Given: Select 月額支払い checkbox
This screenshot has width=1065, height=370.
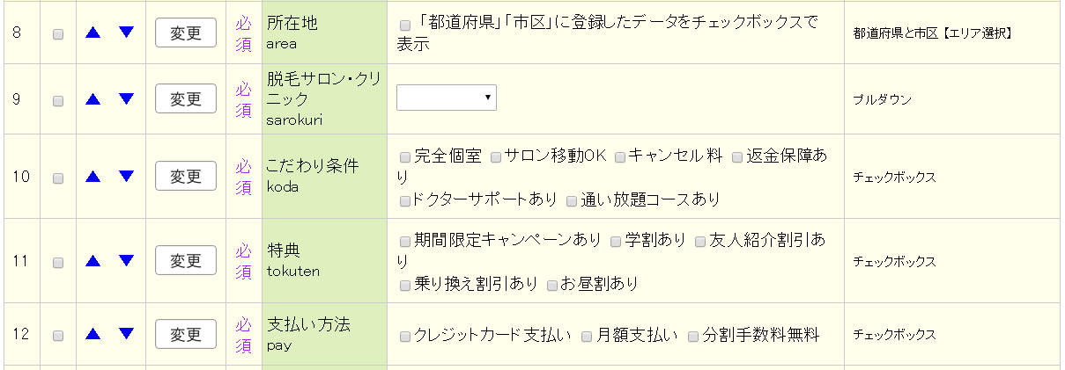Looking at the screenshot, I should (x=587, y=336).
